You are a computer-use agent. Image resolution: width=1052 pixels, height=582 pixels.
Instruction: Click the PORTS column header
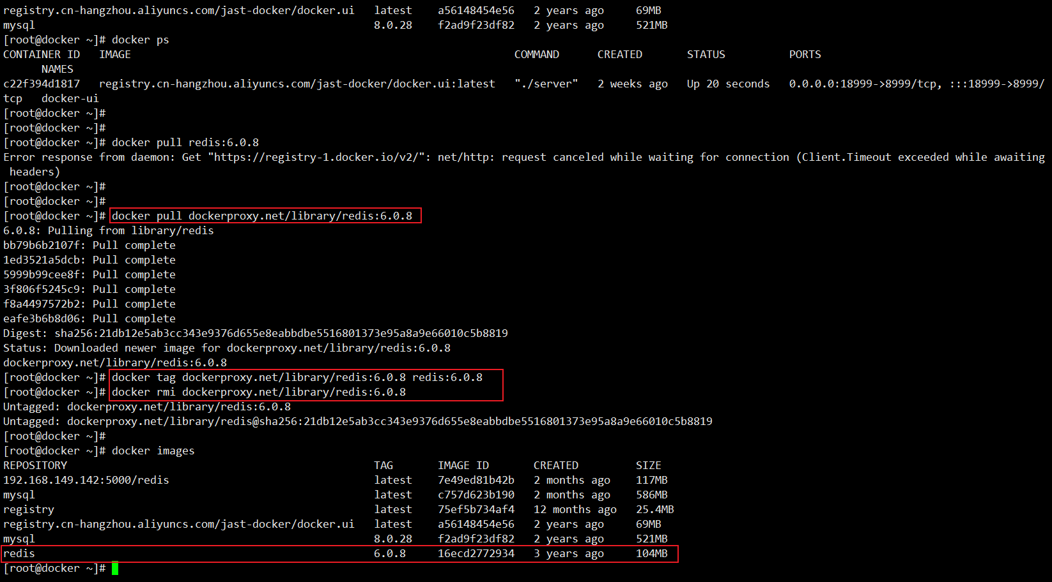(805, 54)
